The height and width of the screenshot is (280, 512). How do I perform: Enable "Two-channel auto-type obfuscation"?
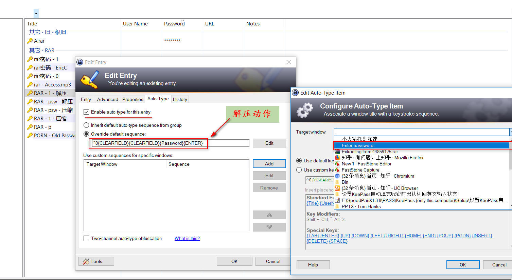point(86,238)
